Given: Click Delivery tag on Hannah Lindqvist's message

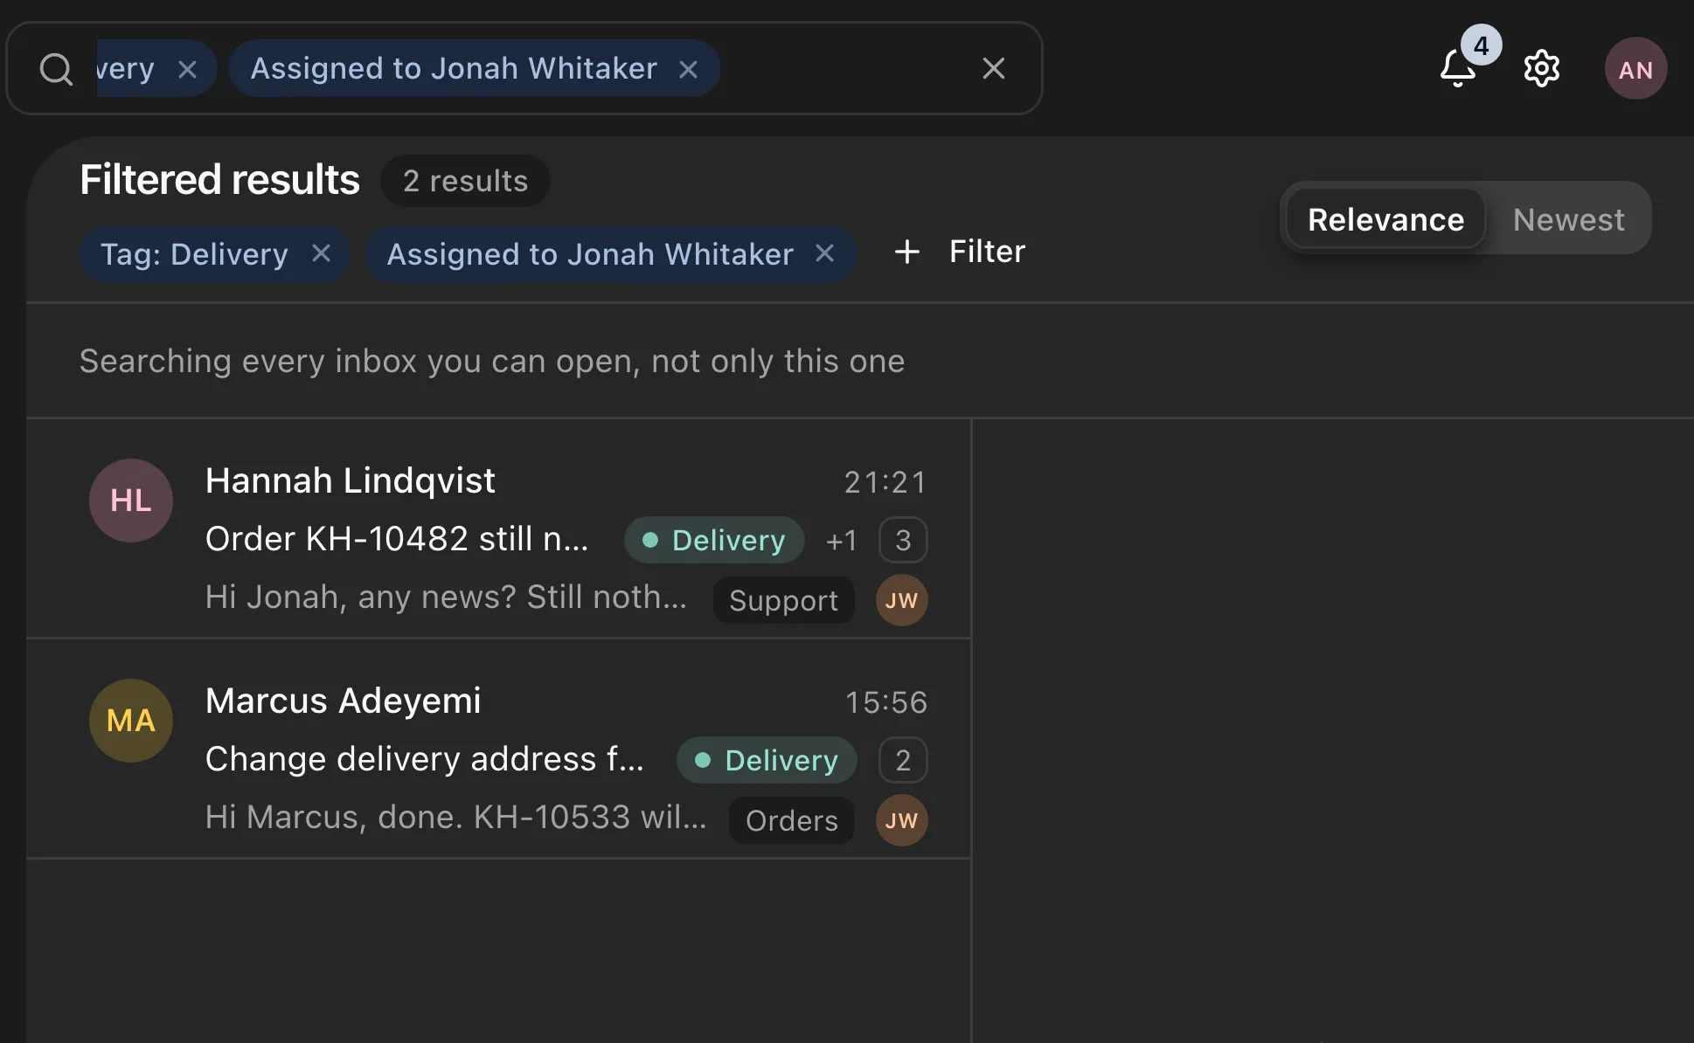Looking at the screenshot, I should [714, 540].
